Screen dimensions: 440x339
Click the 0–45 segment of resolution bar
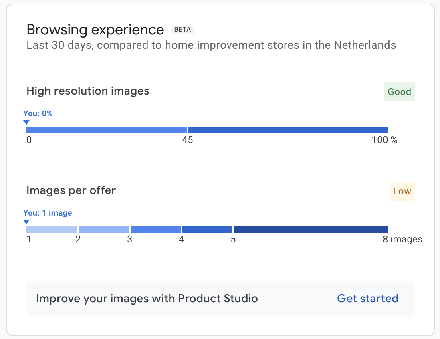(x=106, y=130)
